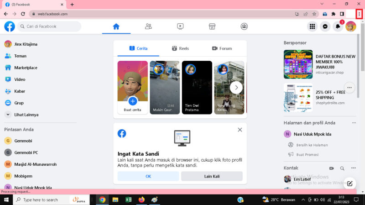Open Friends icon in top navigation

(148, 26)
